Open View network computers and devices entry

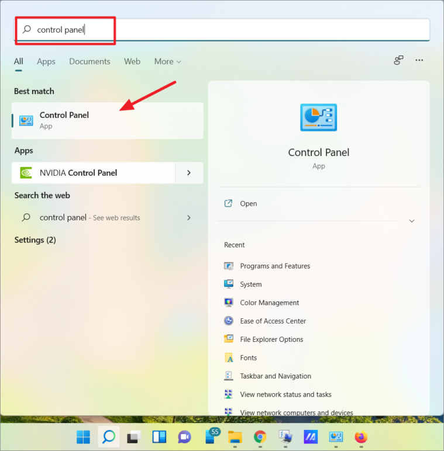pyautogui.click(x=297, y=412)
